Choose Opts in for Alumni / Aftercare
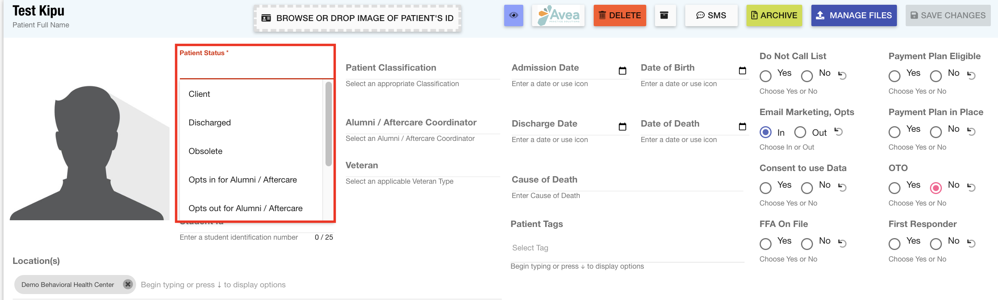Image resolution: width=998 pixels, height=300 pixels. pos(242,180)
